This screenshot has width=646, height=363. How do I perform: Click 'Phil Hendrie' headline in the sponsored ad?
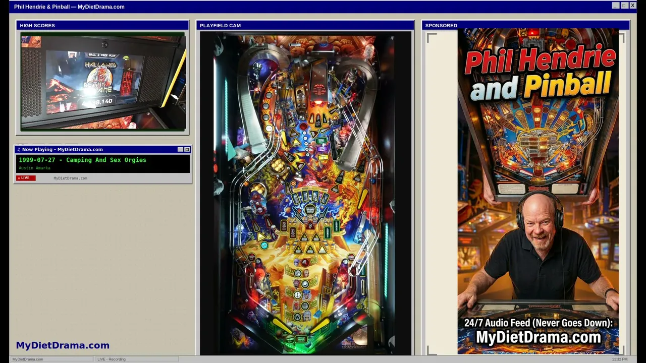540,59
